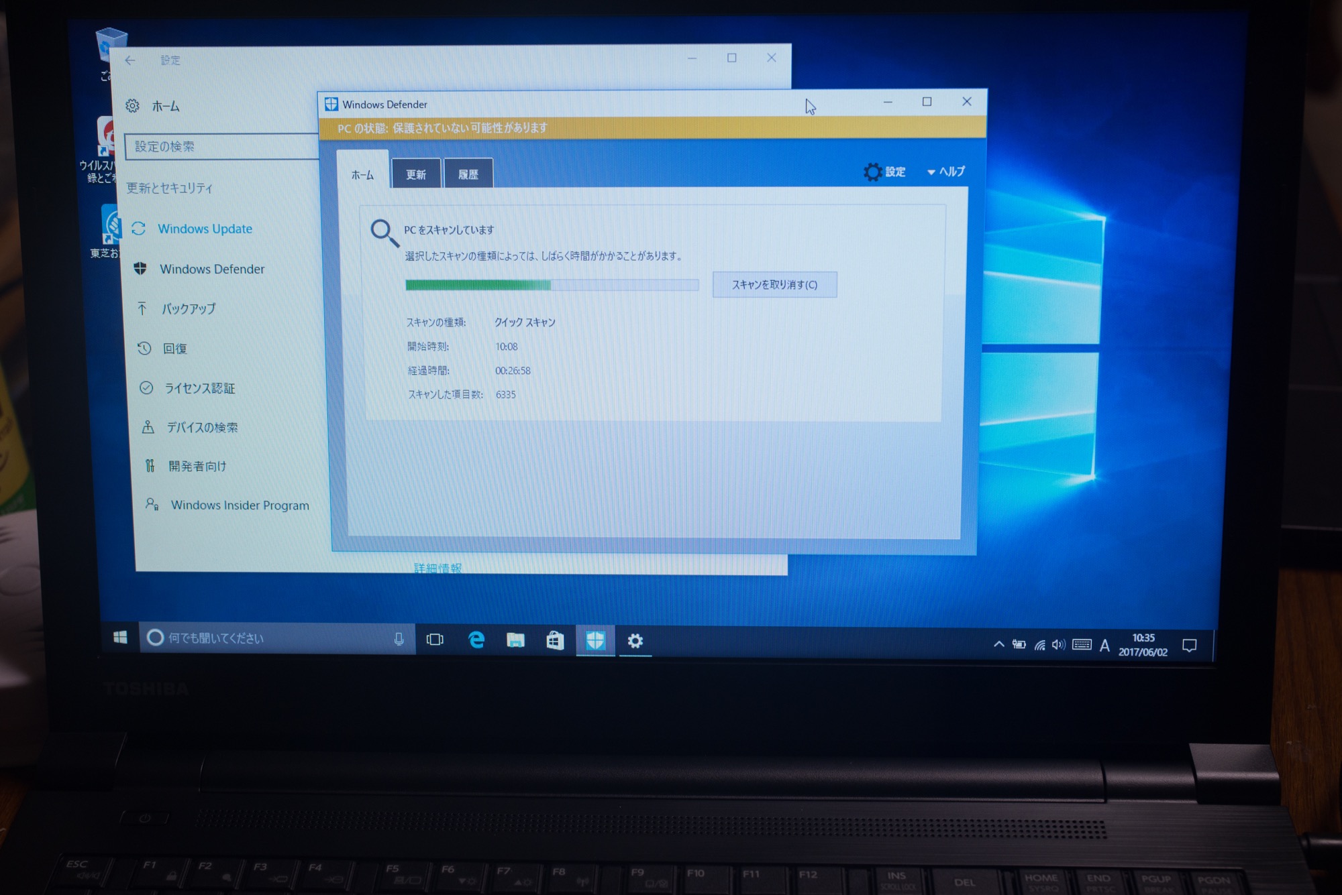Select Windows Update in Settings sidebar

(192, 229)
